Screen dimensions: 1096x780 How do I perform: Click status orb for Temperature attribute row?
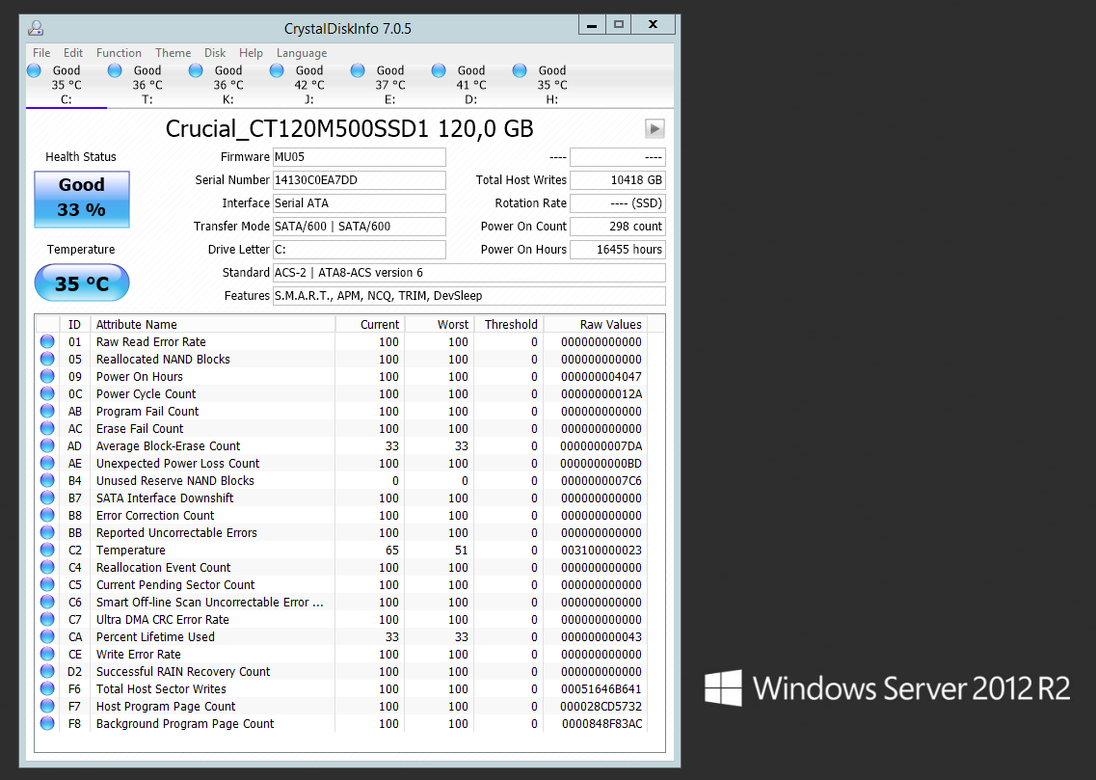[x=47, y=551]
